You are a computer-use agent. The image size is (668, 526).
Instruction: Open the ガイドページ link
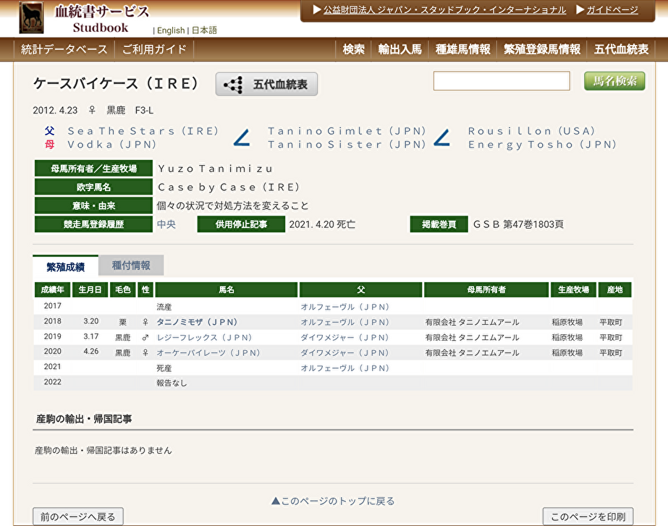click(612, 10)
